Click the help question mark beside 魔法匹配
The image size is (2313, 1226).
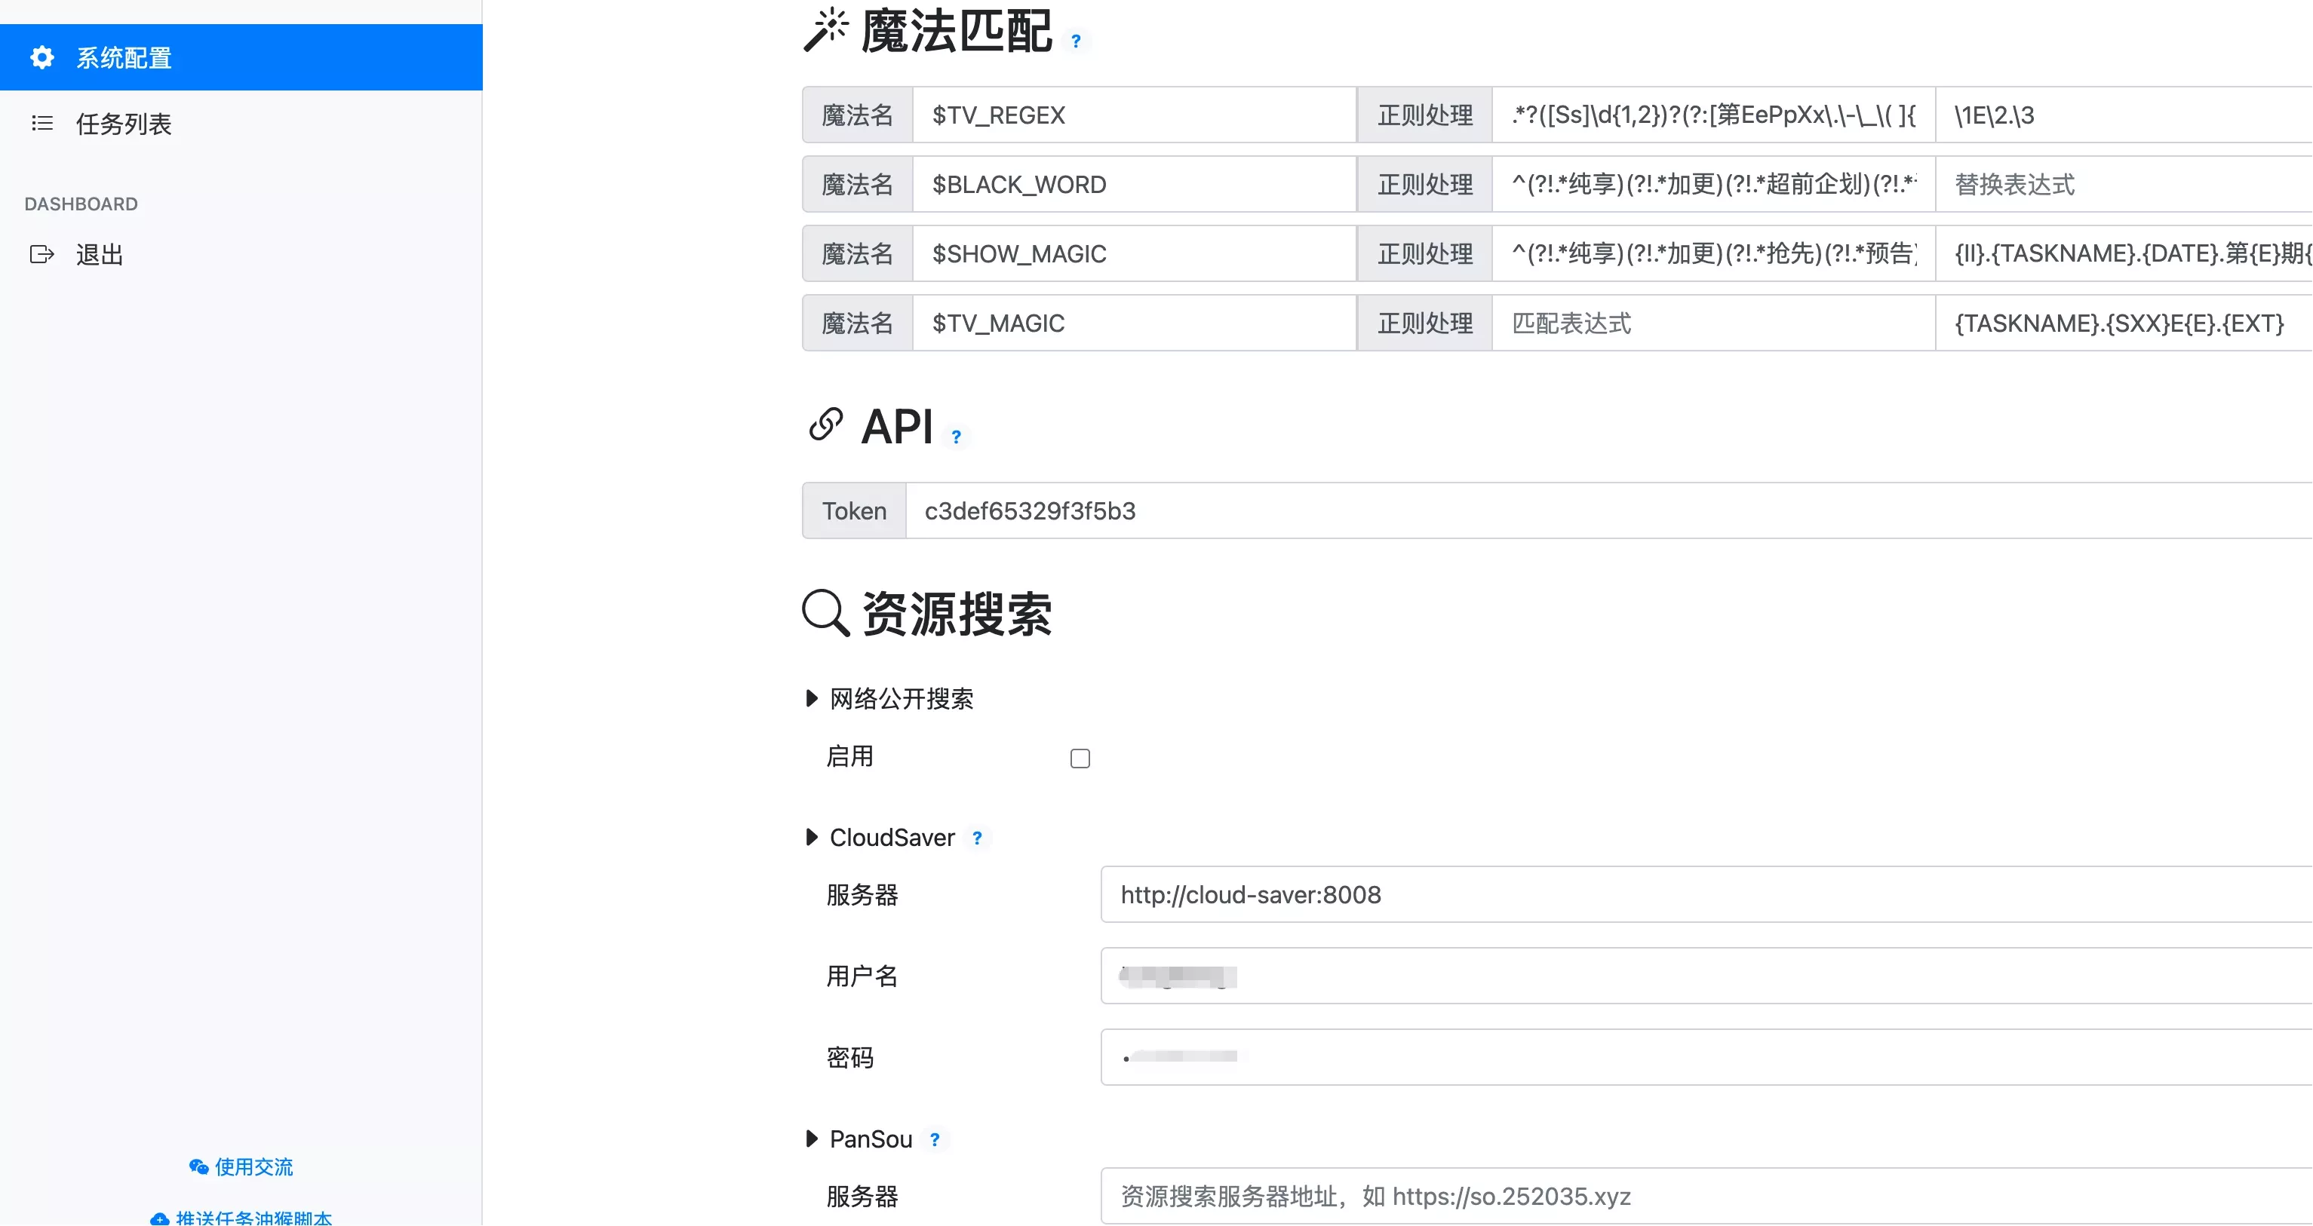[1076, 41]
